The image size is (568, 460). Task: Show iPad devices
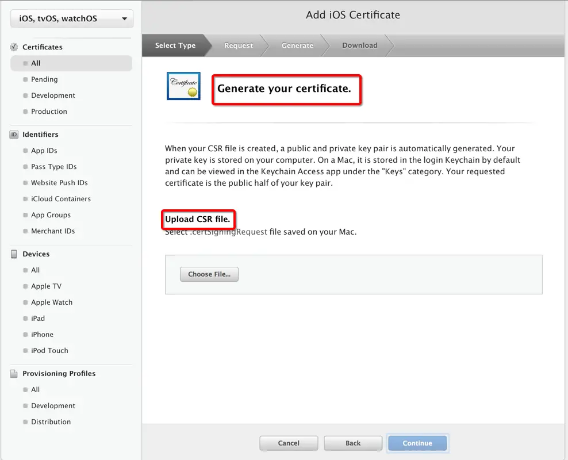tap(38, 318)
